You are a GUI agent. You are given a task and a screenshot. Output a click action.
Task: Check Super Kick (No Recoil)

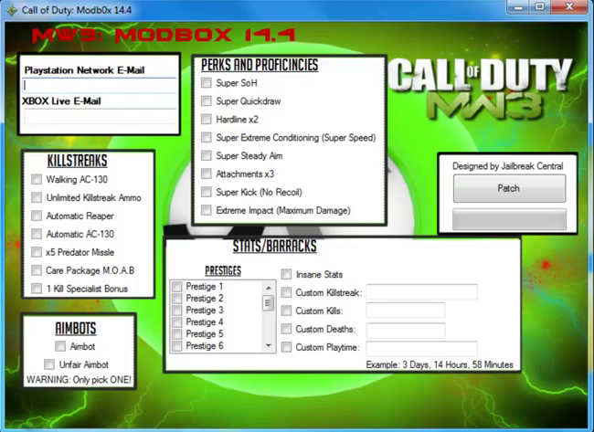pyautogui.click(x=207, y=192)
